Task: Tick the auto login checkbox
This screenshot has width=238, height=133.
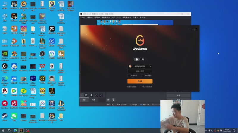Action: (143, 76)
